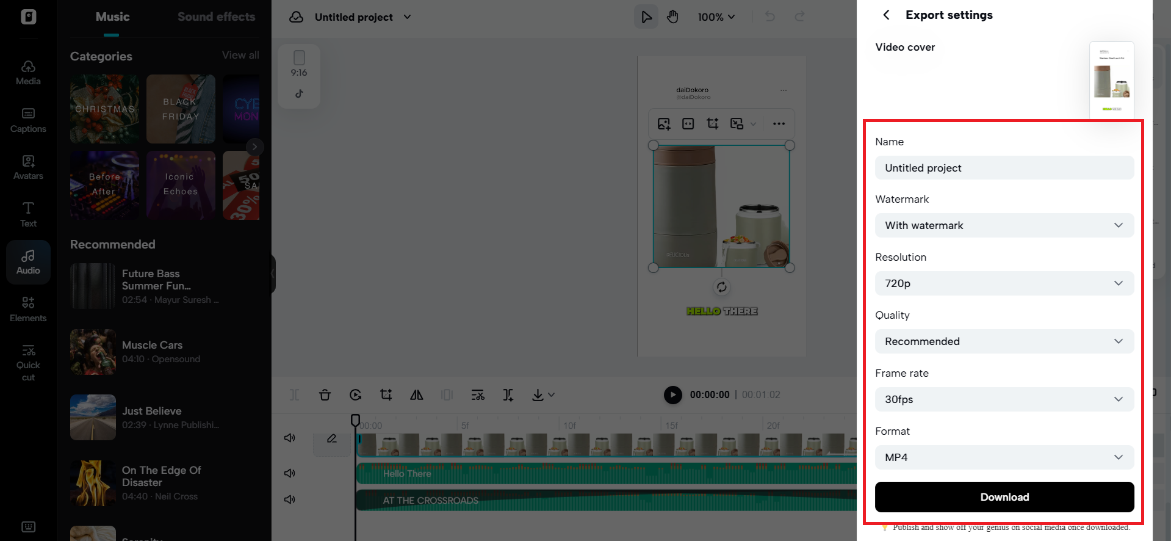Collapse the left audio panel handle
The width and height of the screenshot is (1171, 541).
273,274
